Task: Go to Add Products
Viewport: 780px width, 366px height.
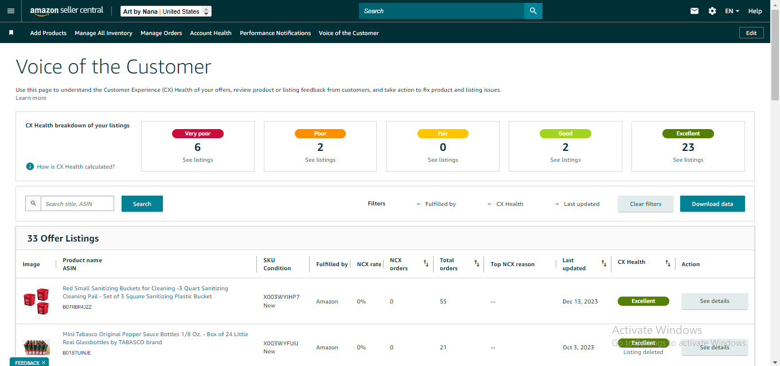Action: coord(48,33)
